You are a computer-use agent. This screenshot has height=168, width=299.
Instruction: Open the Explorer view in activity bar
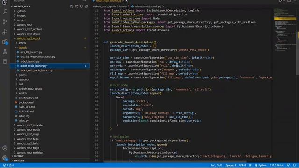coord(5,2)
